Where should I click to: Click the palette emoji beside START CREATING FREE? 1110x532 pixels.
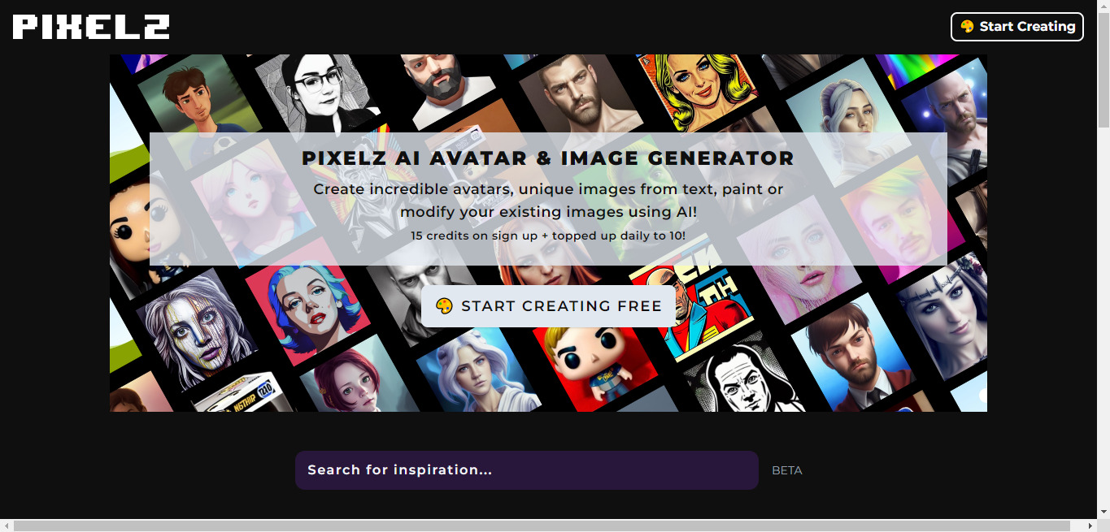tap(444, 306)
